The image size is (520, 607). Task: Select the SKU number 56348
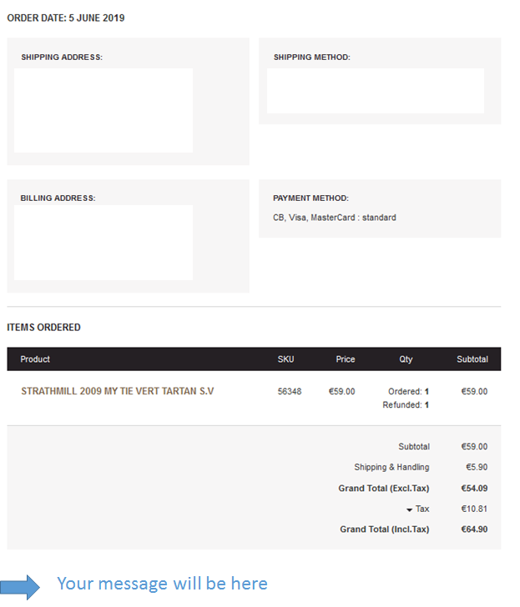pos(290,391)
